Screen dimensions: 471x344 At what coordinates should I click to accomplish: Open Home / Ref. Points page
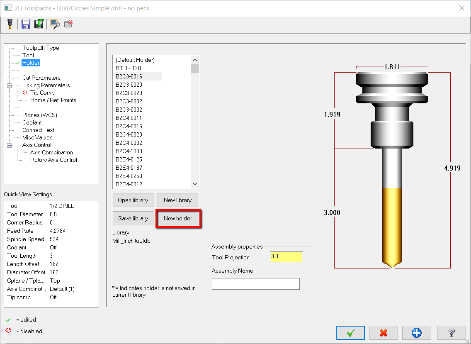(53, 100)
